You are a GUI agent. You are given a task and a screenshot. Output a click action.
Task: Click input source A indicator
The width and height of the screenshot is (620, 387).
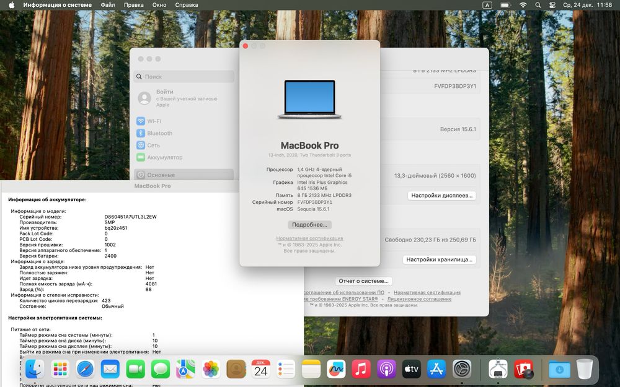[487, 5]
